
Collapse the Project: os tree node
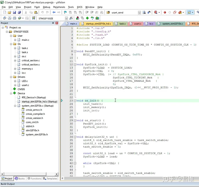[3, 28]
